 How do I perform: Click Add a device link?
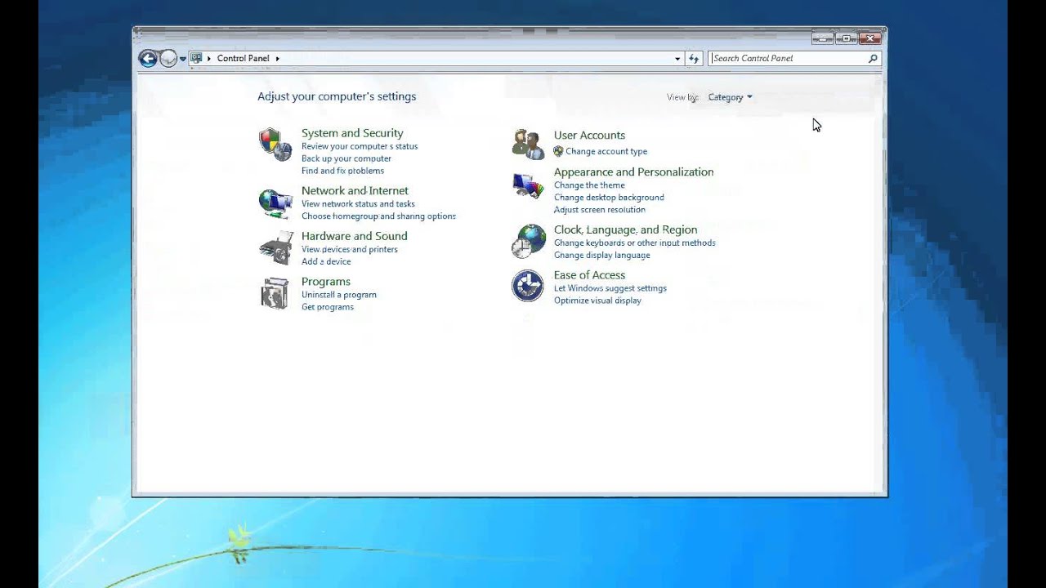tap(326, 261)
